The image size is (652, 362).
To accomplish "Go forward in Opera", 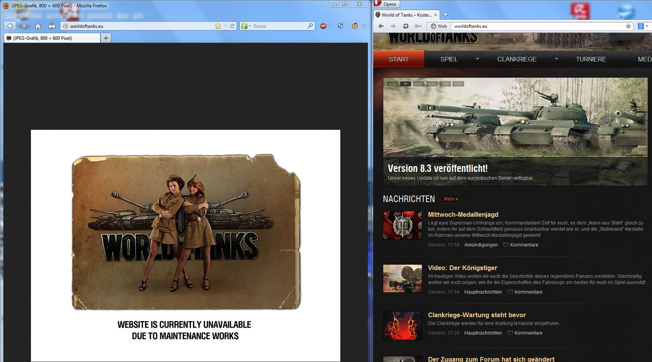I will pos(393,26).
